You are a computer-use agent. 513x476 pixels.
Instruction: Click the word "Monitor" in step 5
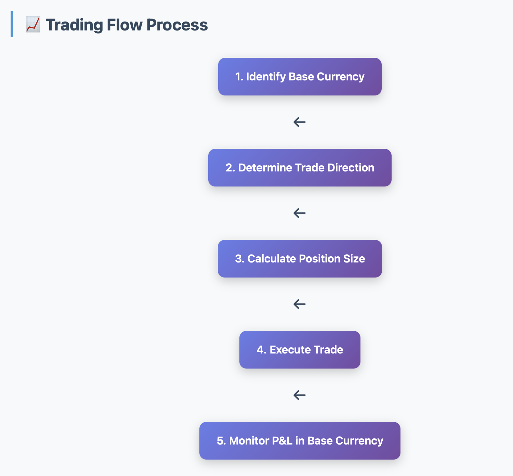tap(249, 441)
